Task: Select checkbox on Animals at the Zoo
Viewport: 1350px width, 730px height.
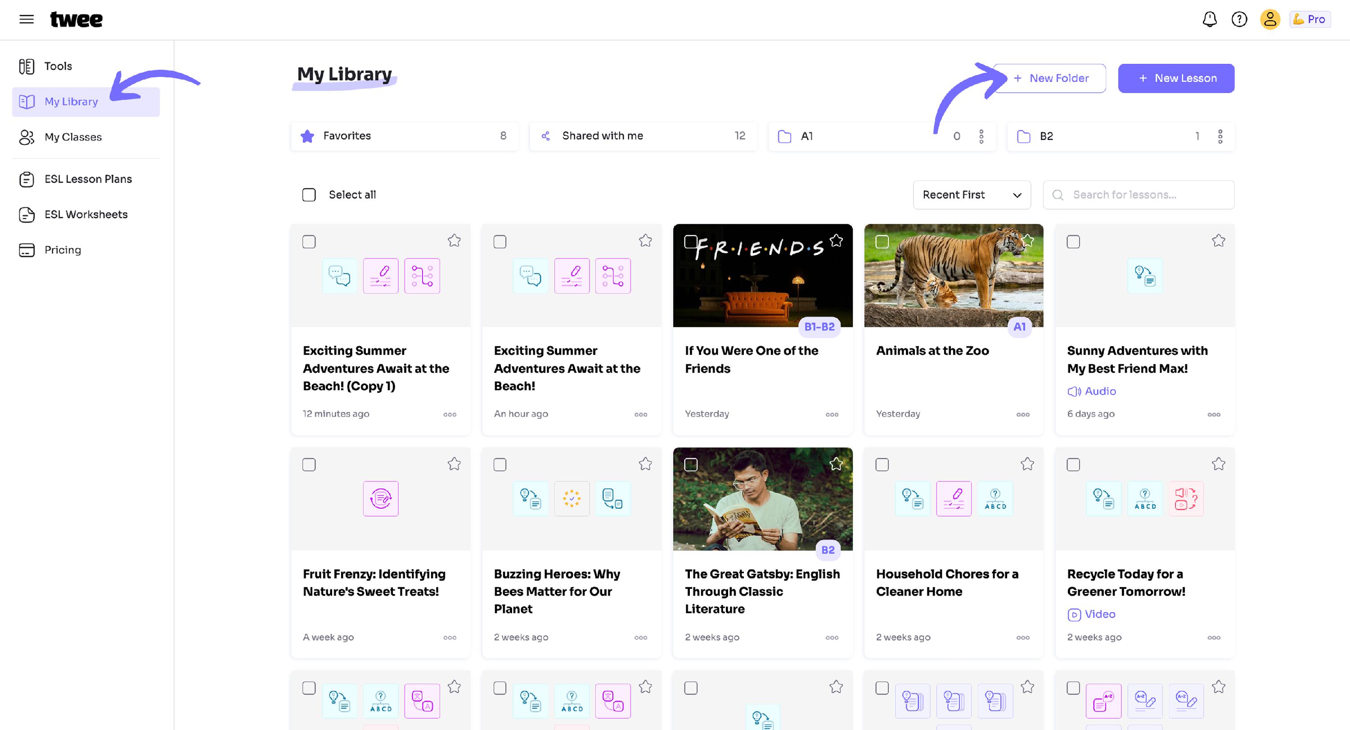Action: [882, 242]
